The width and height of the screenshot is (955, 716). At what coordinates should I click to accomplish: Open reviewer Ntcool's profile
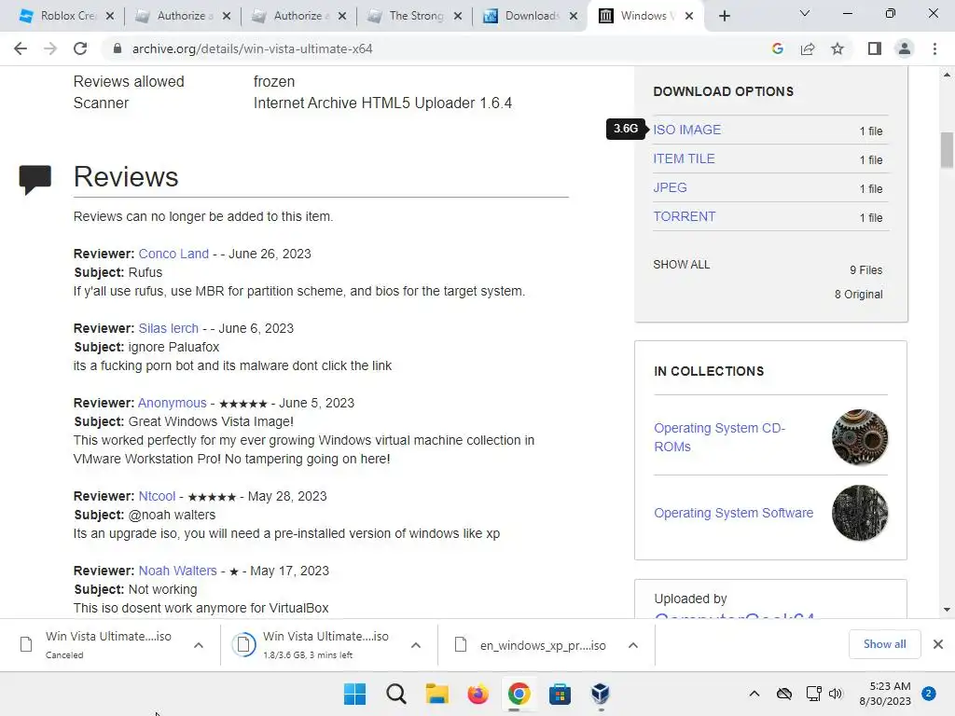[157, 496]
